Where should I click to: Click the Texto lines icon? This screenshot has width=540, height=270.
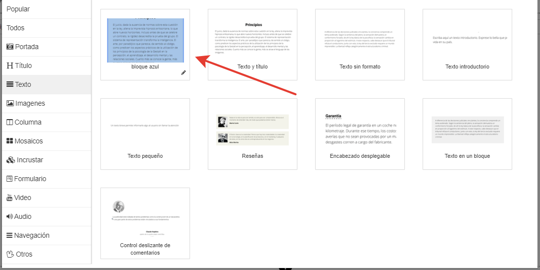10,84
